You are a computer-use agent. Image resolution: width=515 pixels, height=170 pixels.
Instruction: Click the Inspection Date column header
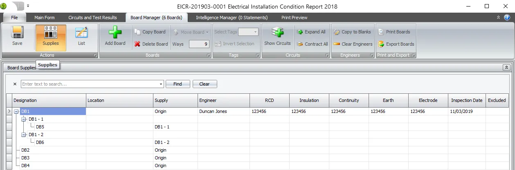point(467,100)
